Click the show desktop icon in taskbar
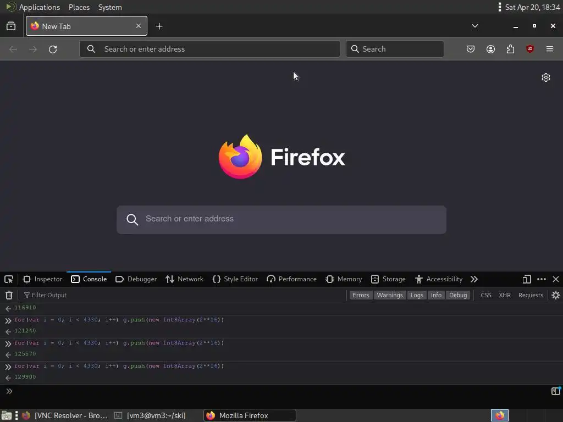The width and height of the screenshot is (563, 422). [x=7, y=416]
